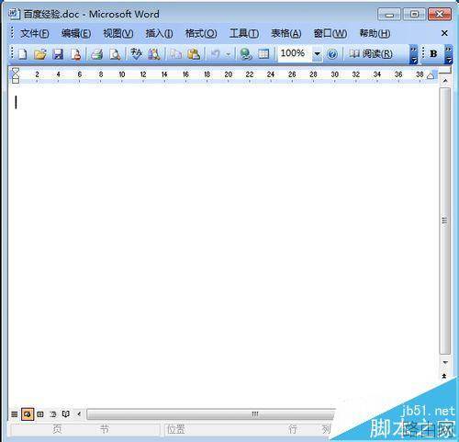
Task: Expand the standard toolbar options overflow
Action: [413, 54]
